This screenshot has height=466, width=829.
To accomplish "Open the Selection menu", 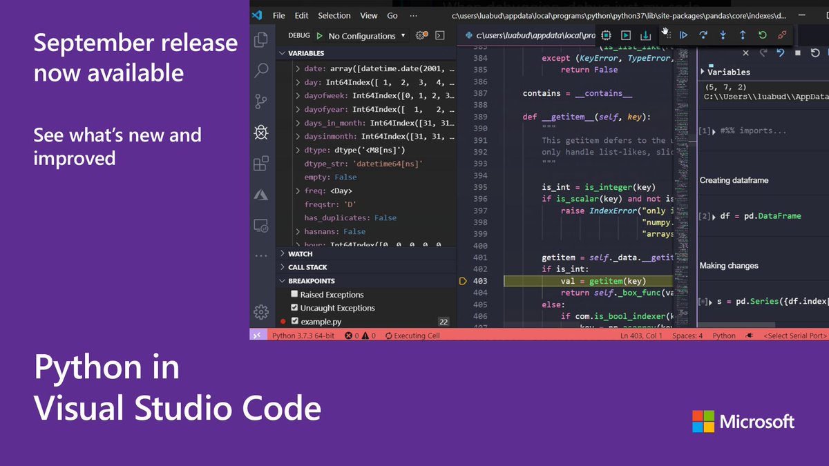I will (334, 15).
